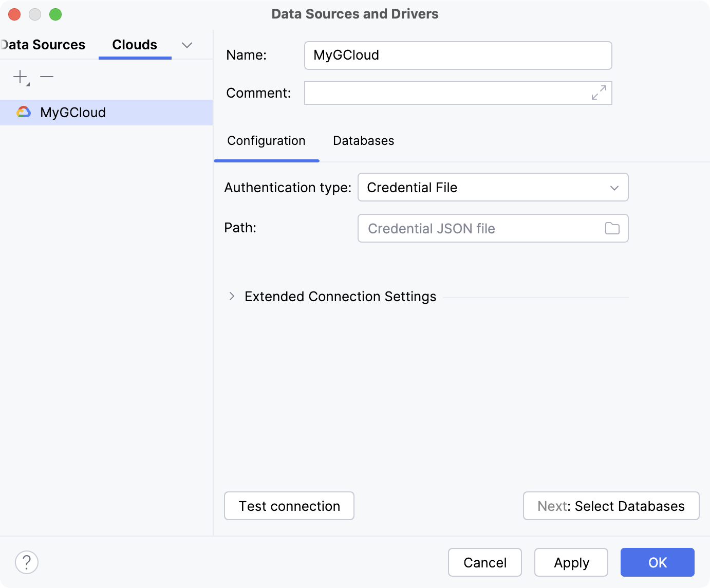Open the folder browser for the credential file
710x588 pixels.
click(612, 228)
